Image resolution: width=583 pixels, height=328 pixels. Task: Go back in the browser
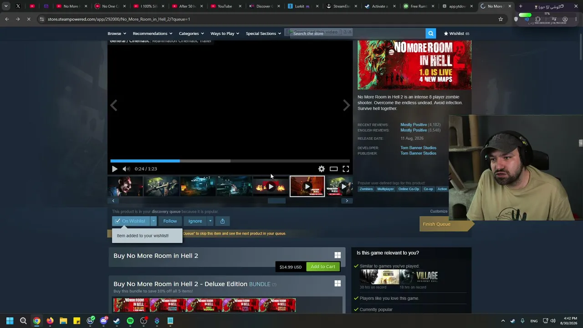[7, 19]
